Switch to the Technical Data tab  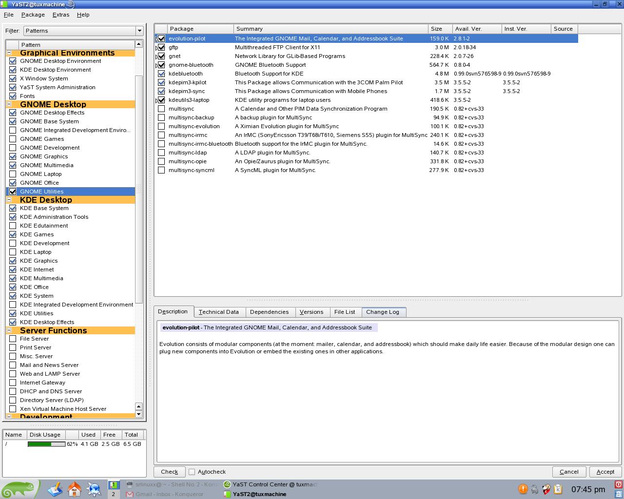pos(218,312)
